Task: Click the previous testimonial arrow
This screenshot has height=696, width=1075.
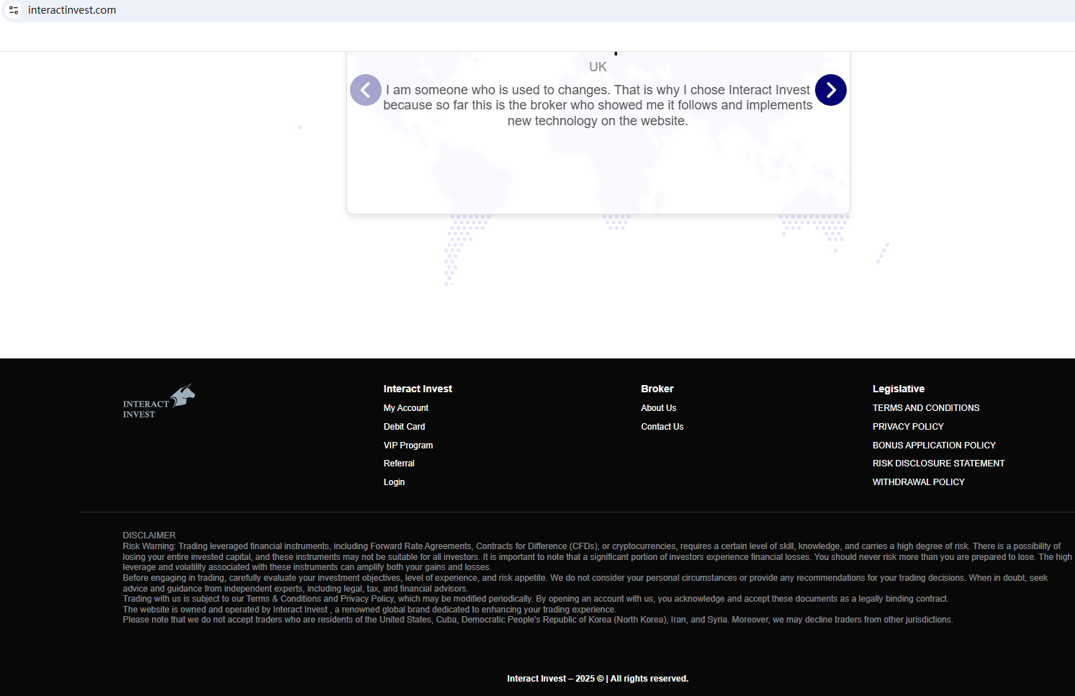Action: pyautogui.click(x=366, y=90)
